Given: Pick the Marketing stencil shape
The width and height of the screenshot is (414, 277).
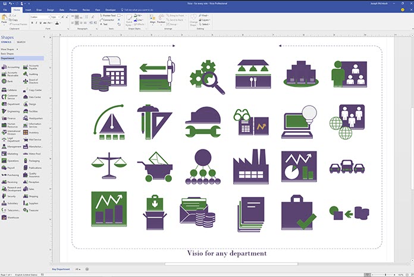Looking at the screenshot, I should click(10, 154).
